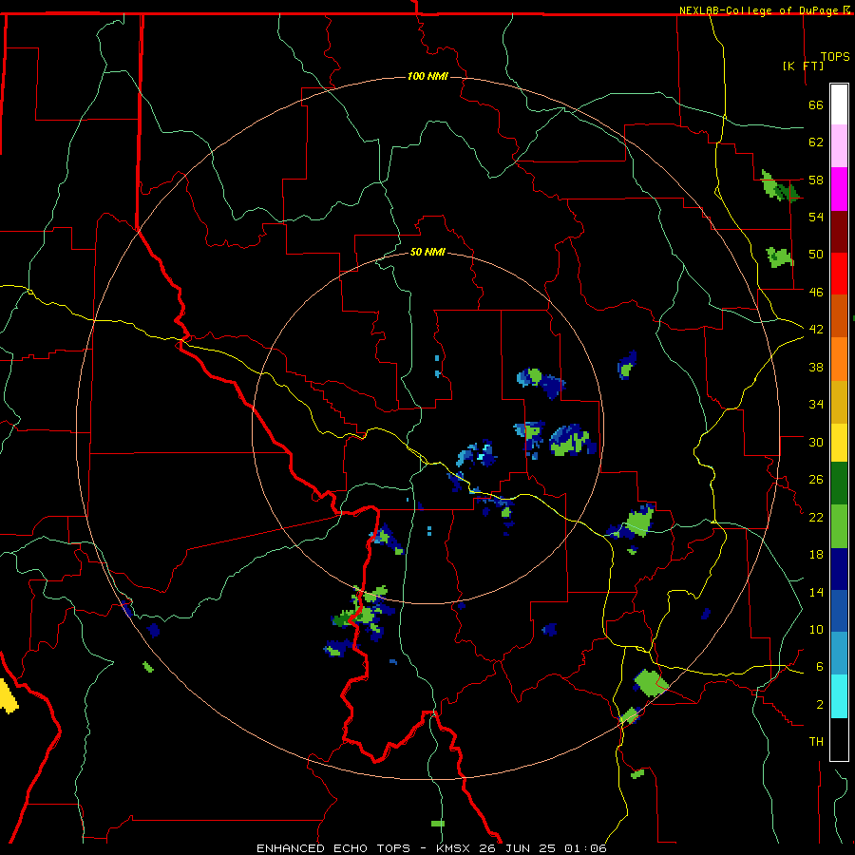Viewport: 855px width, 855px height.
Task: Click the "62" value on the scale
Action: click(816, 142)
